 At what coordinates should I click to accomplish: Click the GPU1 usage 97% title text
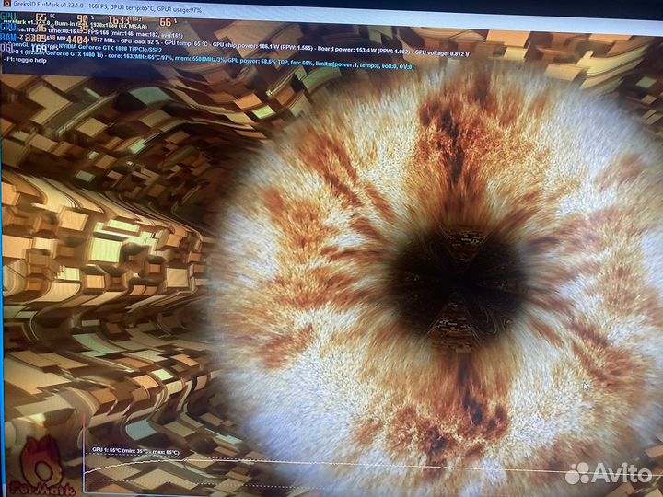(181, 8)
